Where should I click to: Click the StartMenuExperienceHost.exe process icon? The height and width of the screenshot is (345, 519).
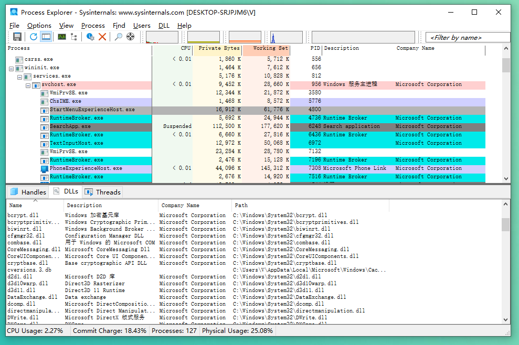[45, 110]
